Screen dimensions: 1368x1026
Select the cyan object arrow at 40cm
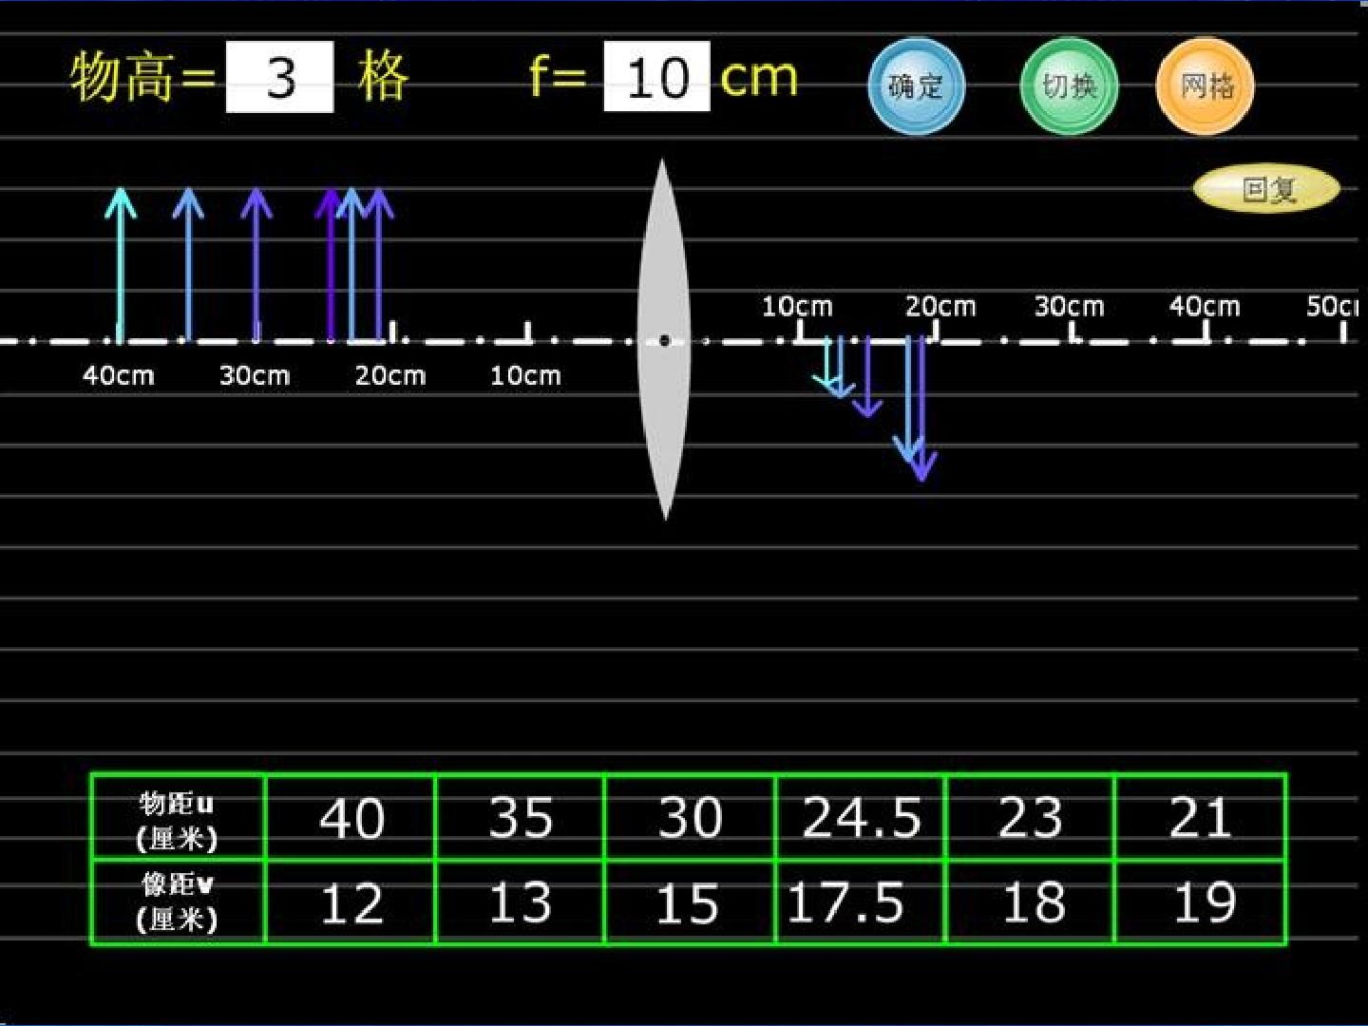[120, 264]
